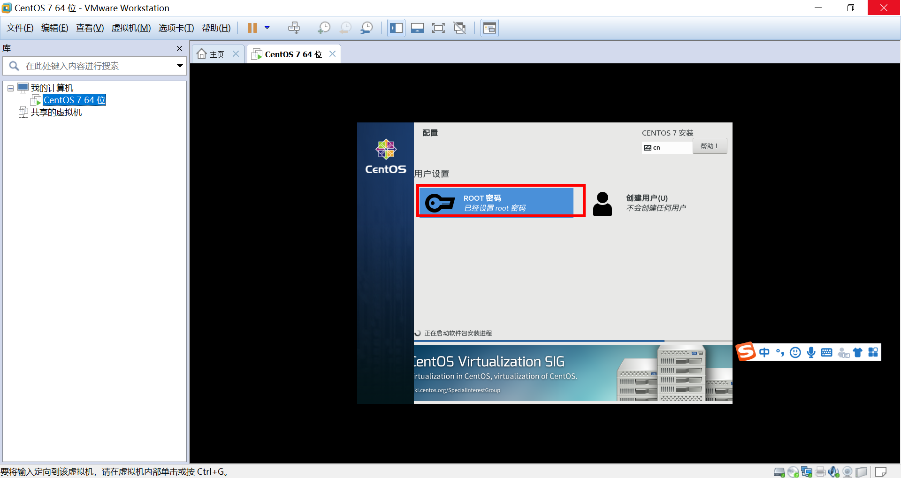Viewport: 901px width, 478px height.
Task: Select CentOS 7 64 位 in library tree
Action: click(x=75, y=100)
